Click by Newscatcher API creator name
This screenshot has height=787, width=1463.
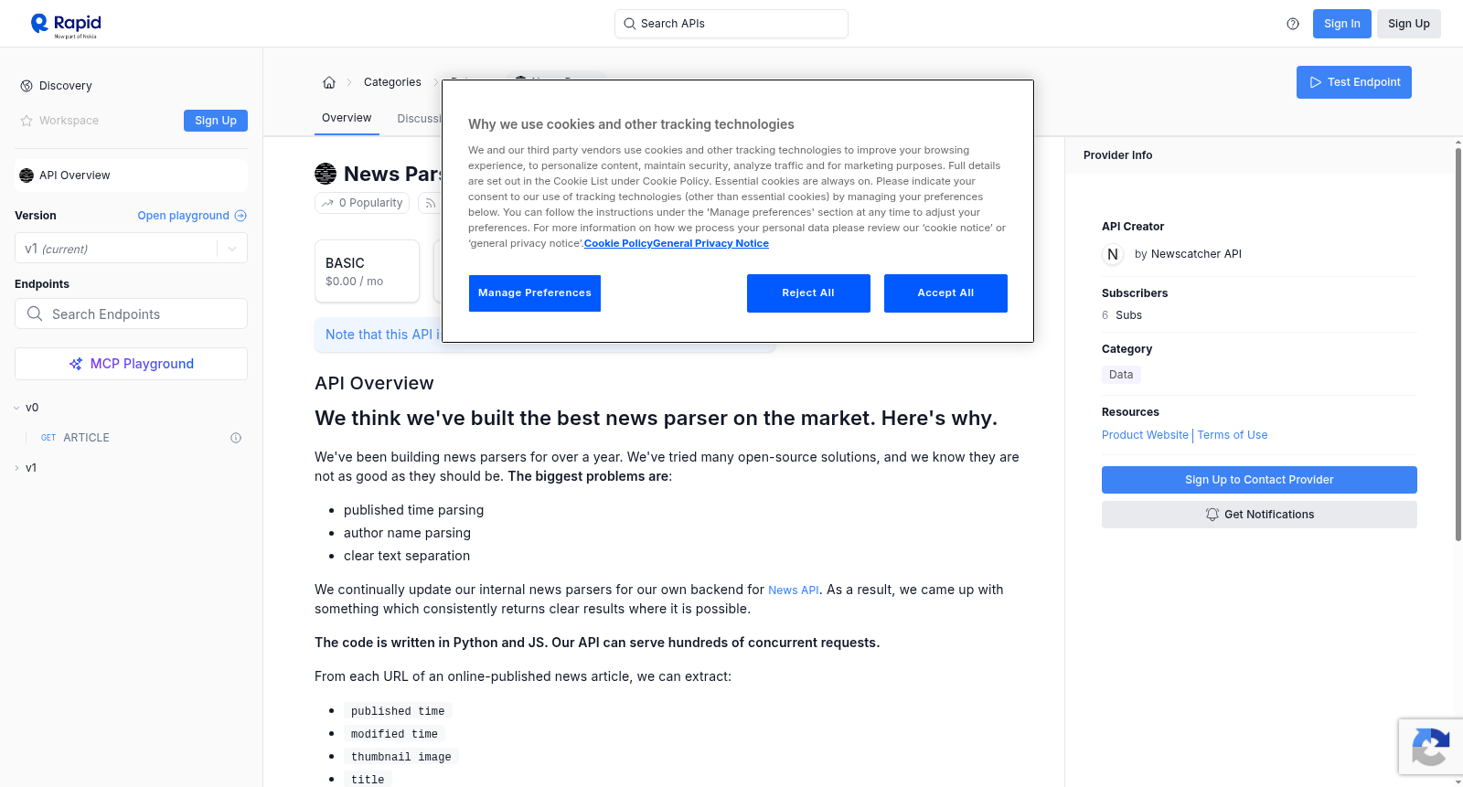tap(1188, 254)
